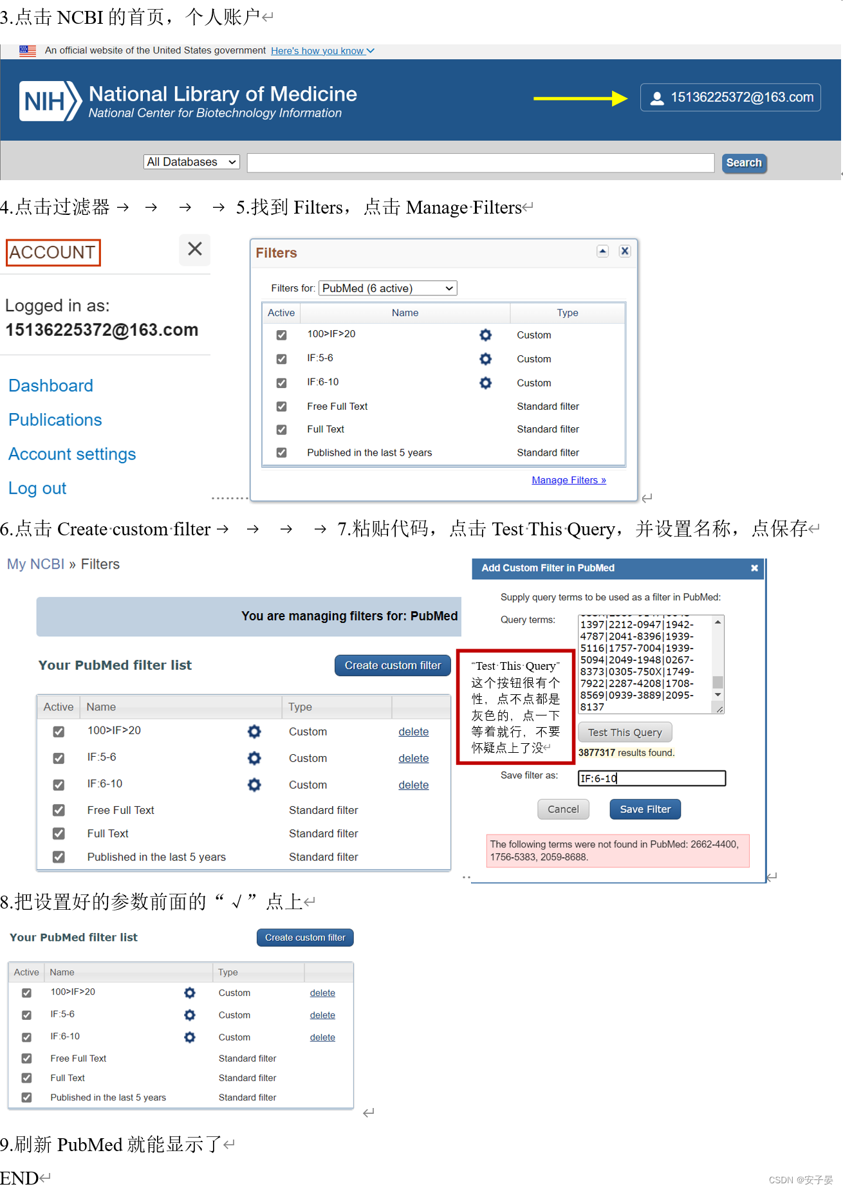
Task: Close the Add Custom Filter in PubMed dialog
Action: pos(754,568)
